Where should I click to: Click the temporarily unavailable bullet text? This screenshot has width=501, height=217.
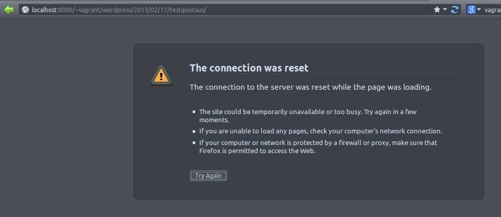pyautogui.click(x=308, y=116)
